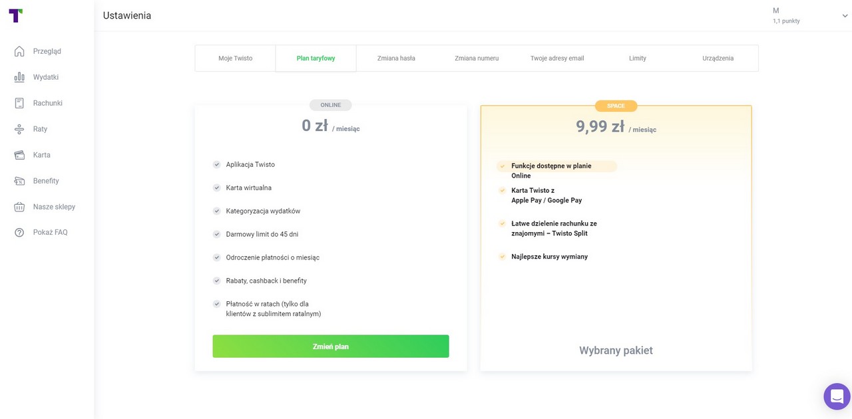The height and width of the screenshot is (419, 852).
Task: Click checkmark next to Aplikacja Twisto
Action: coord(216,164)
